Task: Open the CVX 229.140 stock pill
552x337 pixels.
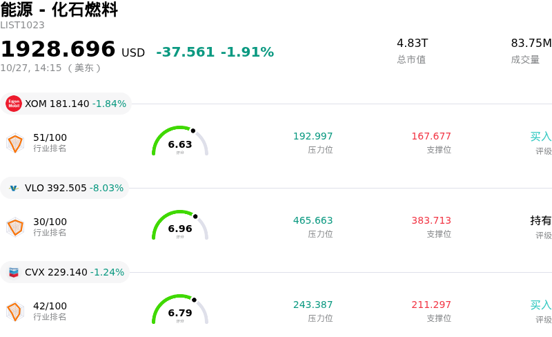Action: coord(65,272)
